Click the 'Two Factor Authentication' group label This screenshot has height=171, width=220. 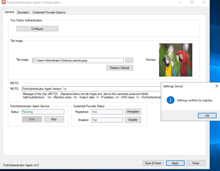coord(26,20)
